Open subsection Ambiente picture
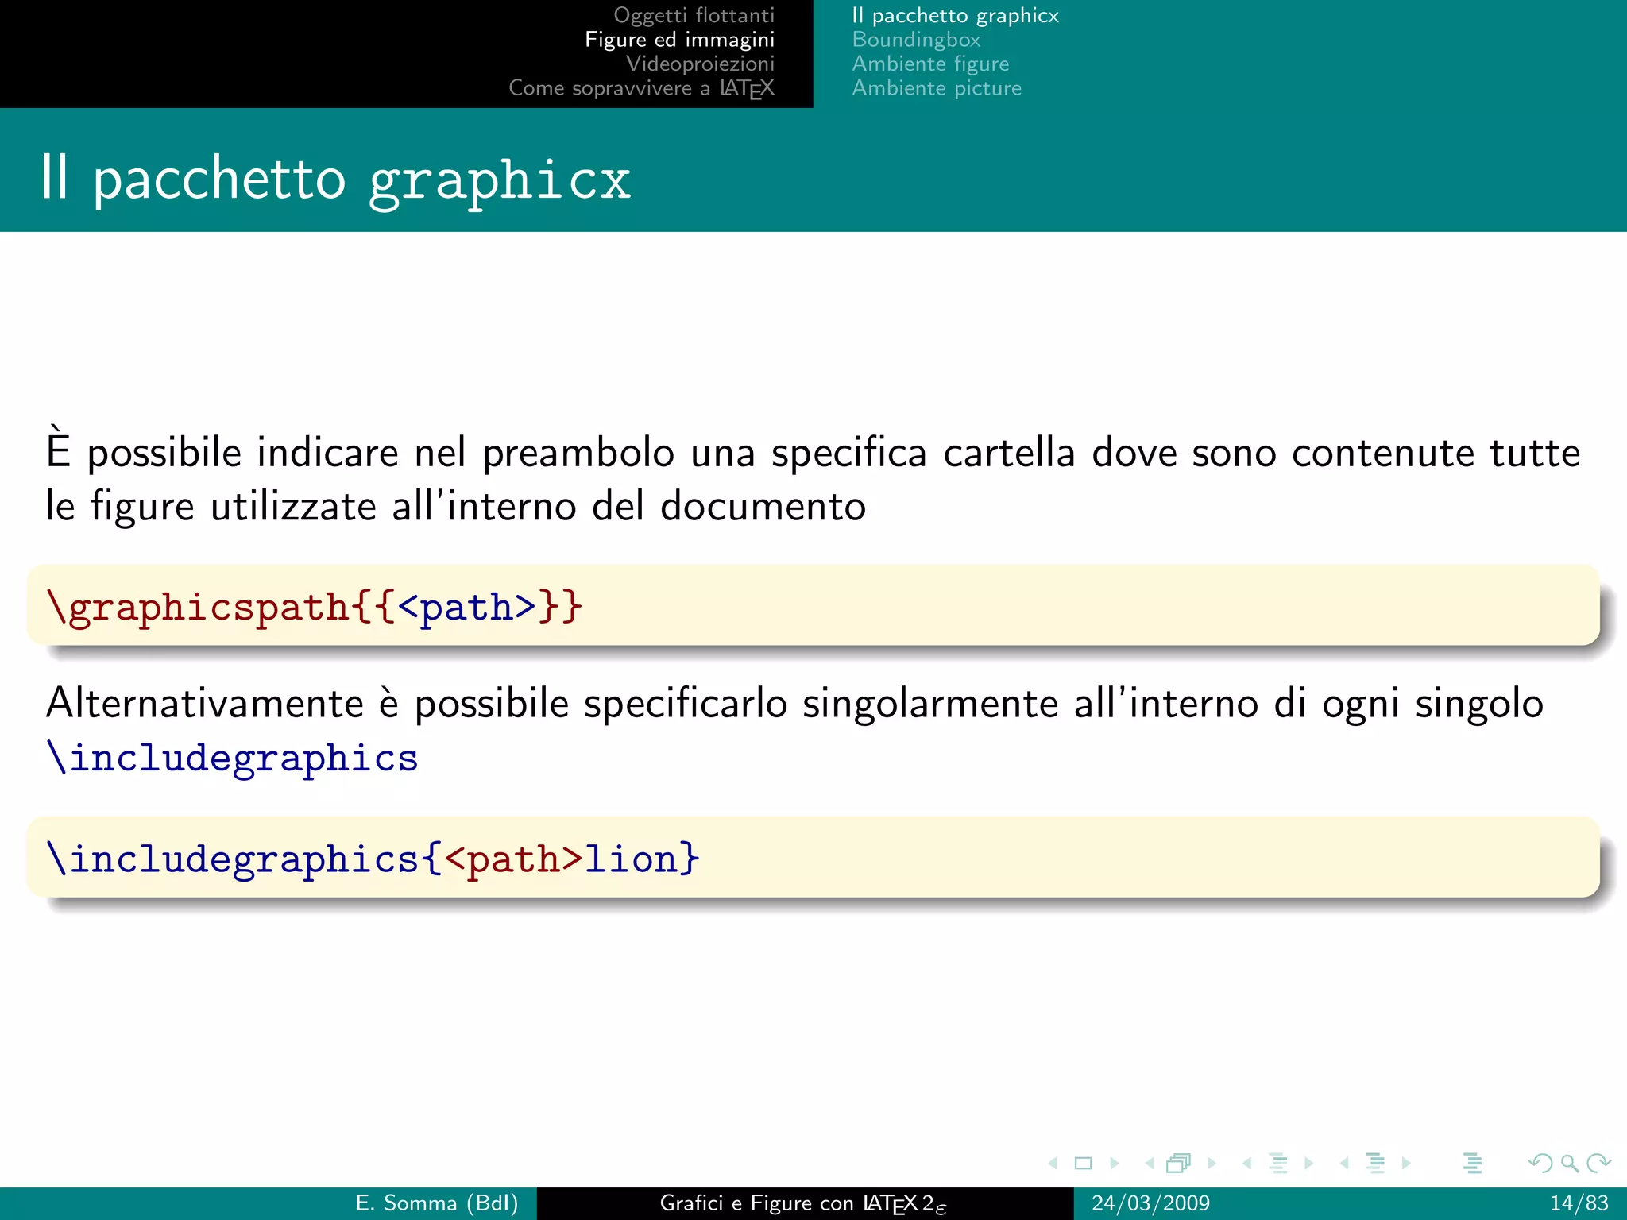The width and height of the screenshot is (1627, 1220). (x=937, y=88)
